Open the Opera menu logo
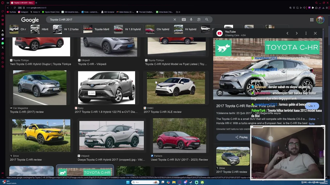Viewport: 330px width, 185px height. point(3,3)
